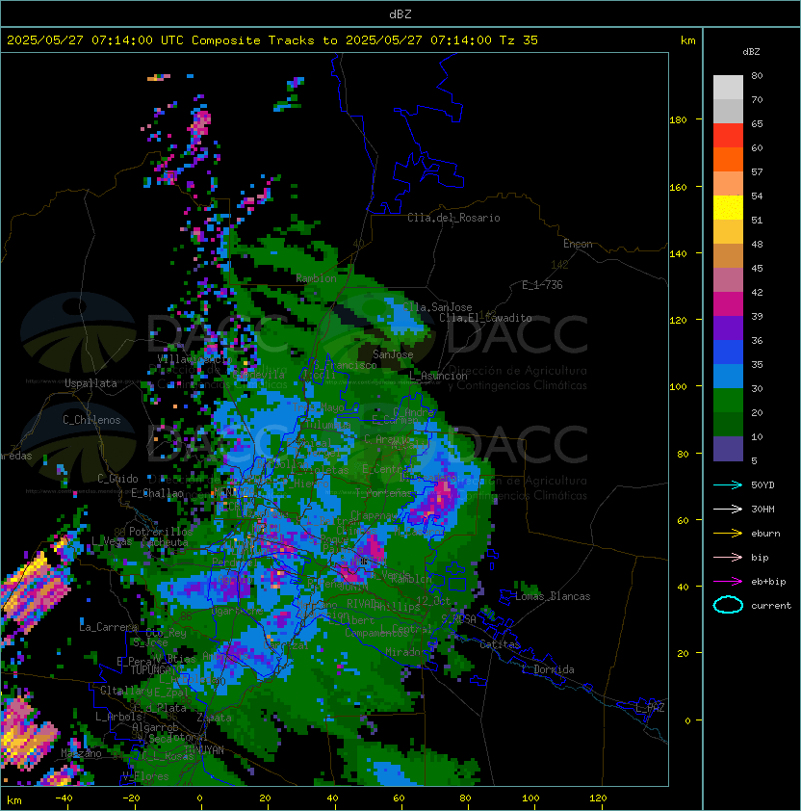Click the white 30HM arrow in legend
Image resolution: width=801 pixels, height=811 pixels.
click(x=728, y=509)
